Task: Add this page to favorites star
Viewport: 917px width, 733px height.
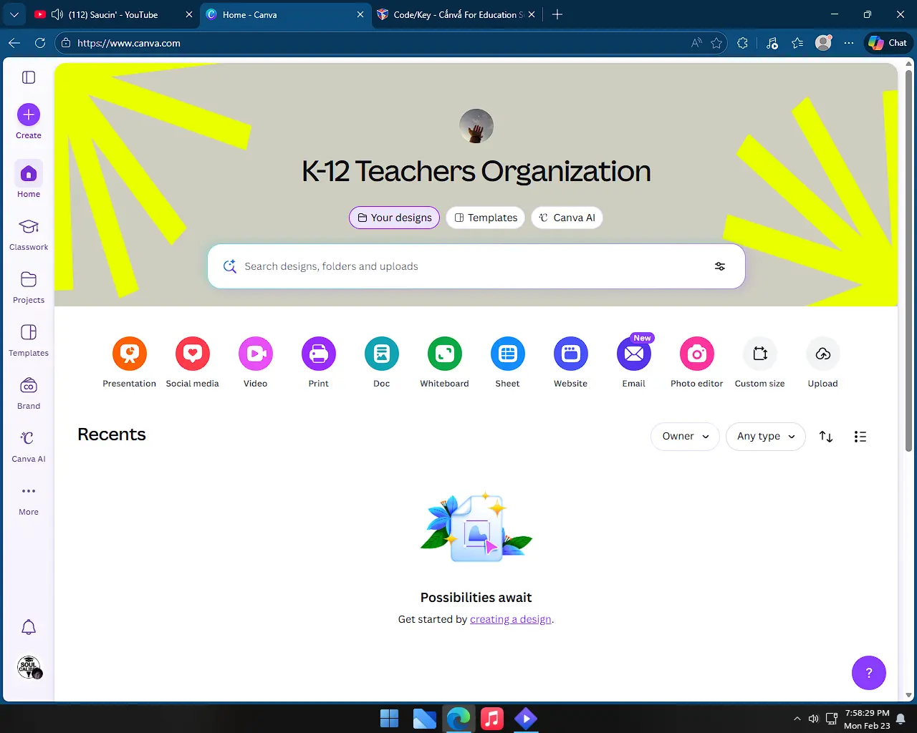Action: (716, 43)
